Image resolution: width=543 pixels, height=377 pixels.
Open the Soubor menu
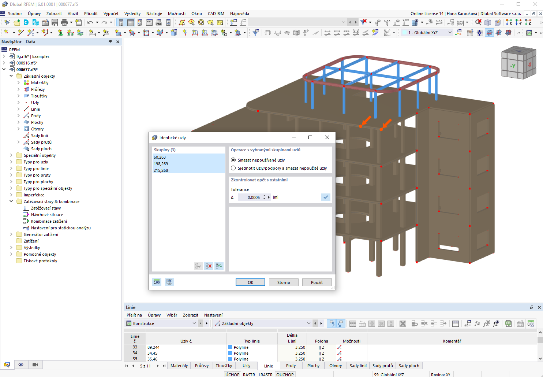[15, 14]
